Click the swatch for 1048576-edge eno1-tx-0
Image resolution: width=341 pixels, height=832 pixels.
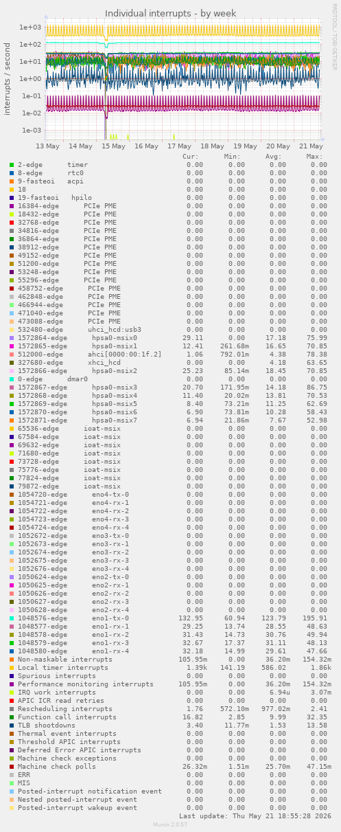pyautogui.click(x=12, y=618)
